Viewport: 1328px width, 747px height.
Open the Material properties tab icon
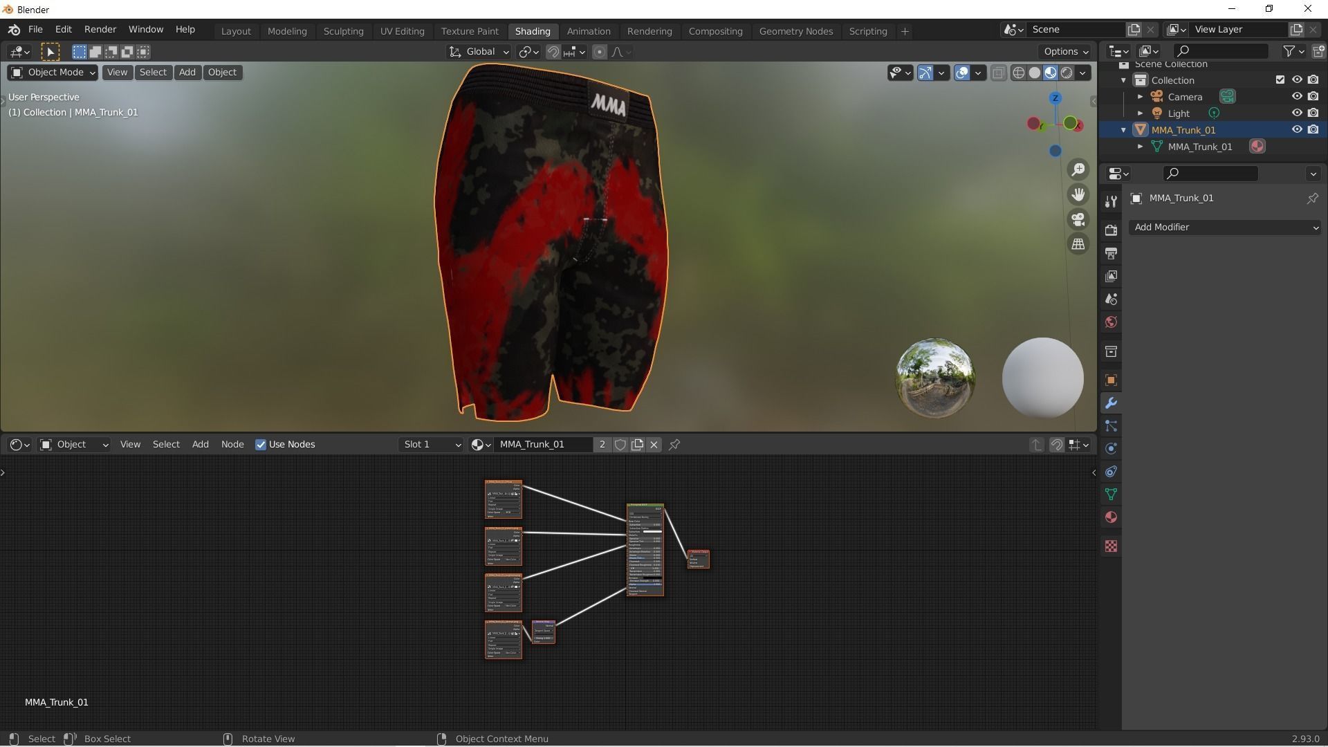(x=1111, y=517)
